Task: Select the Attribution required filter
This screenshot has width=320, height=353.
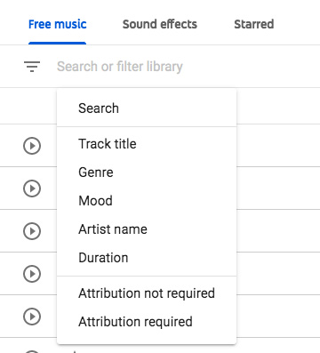Action: [x=147, y=322]
